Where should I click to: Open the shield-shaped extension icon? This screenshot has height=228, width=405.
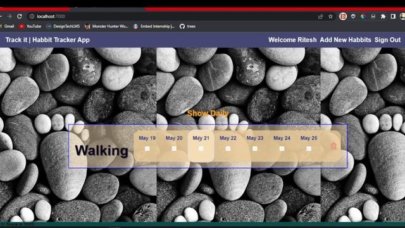(353, 16)
